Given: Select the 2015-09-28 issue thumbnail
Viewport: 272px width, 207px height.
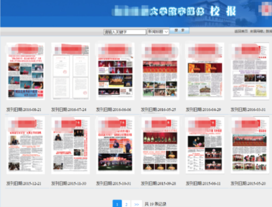Looking at the screenshot, I should pyautogui.click(x=160, y=145).
